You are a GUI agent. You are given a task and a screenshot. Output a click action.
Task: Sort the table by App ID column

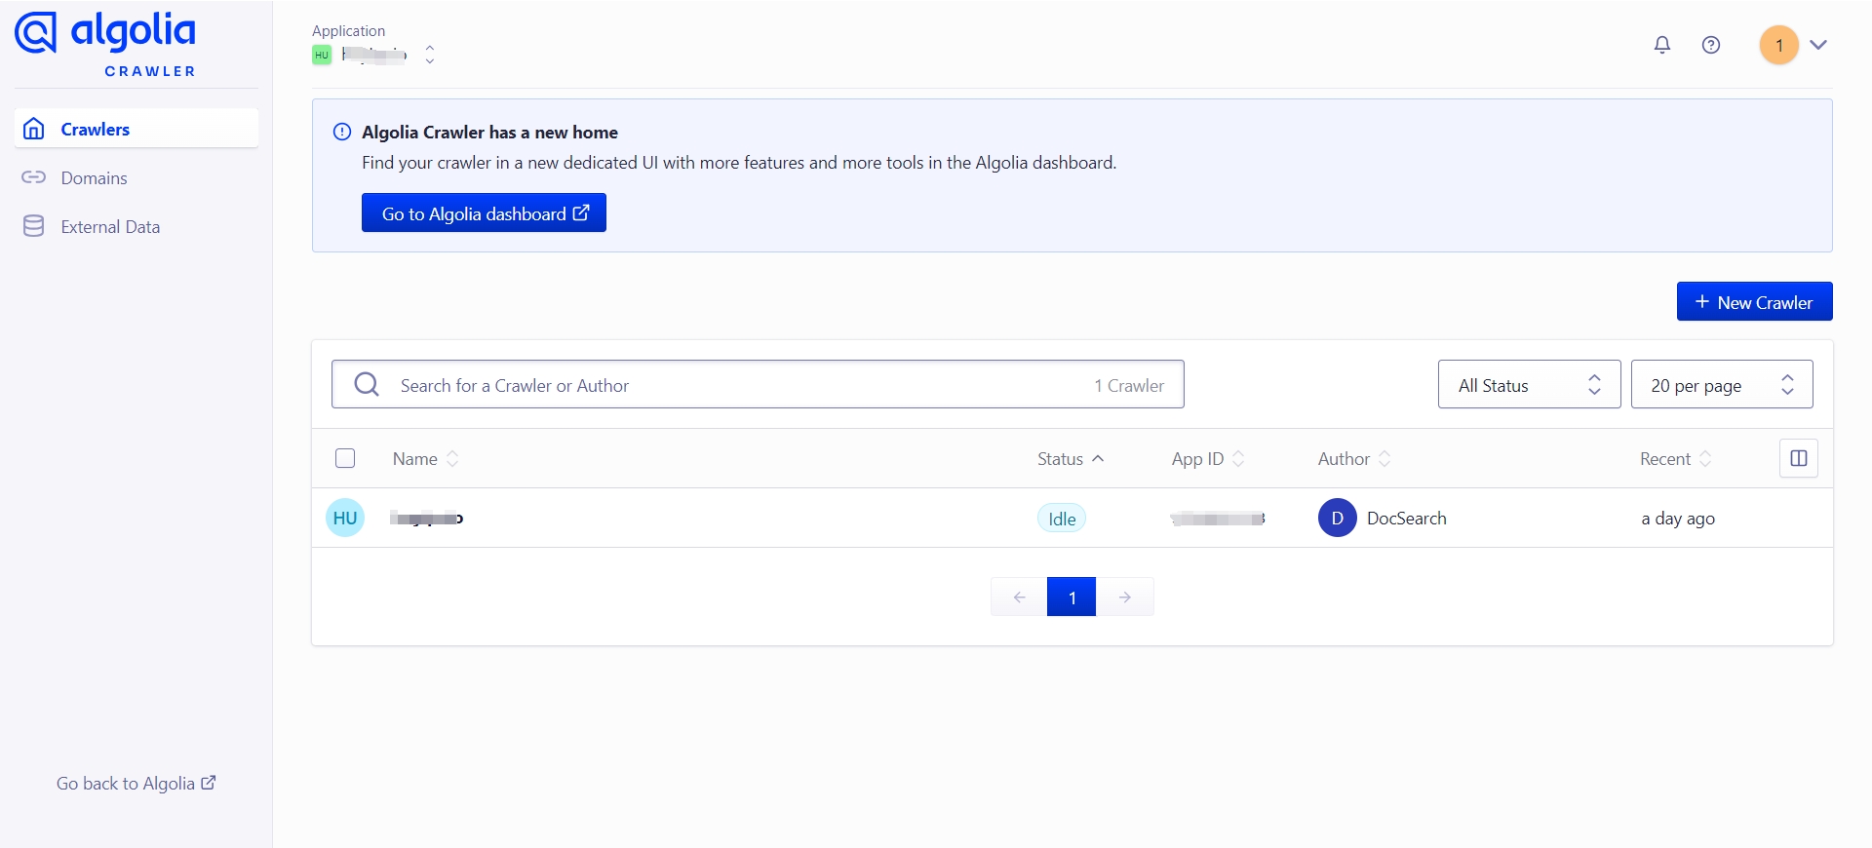[x=1208, y=458]
